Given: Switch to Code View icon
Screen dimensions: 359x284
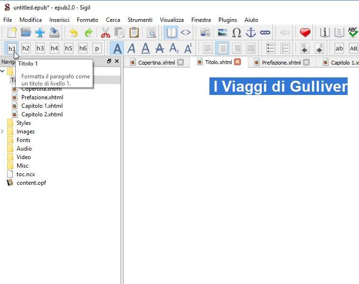Looking at the screenshot, I should (186, 32).
